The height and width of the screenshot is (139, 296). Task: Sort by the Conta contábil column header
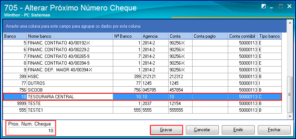click(x=243, y=36)
